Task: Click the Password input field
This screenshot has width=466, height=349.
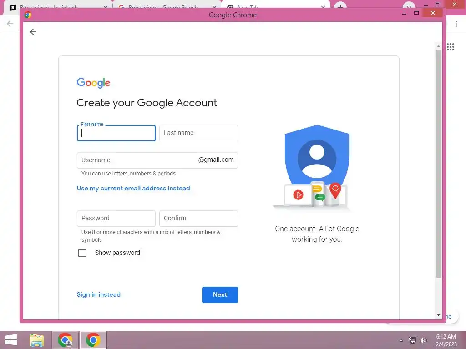Action: pos(116,219)
